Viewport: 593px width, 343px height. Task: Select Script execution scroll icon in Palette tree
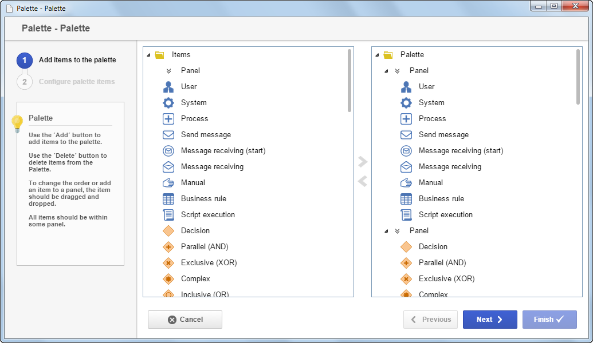tap(406, 215)
